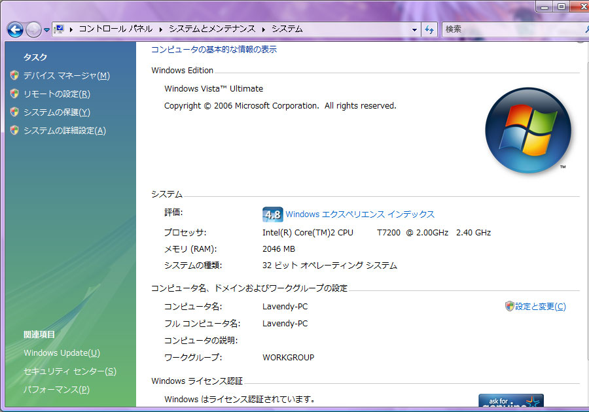The image size is (589, 412).
Task: Select the システム breadcrumb segment
Action: (287, 29)
